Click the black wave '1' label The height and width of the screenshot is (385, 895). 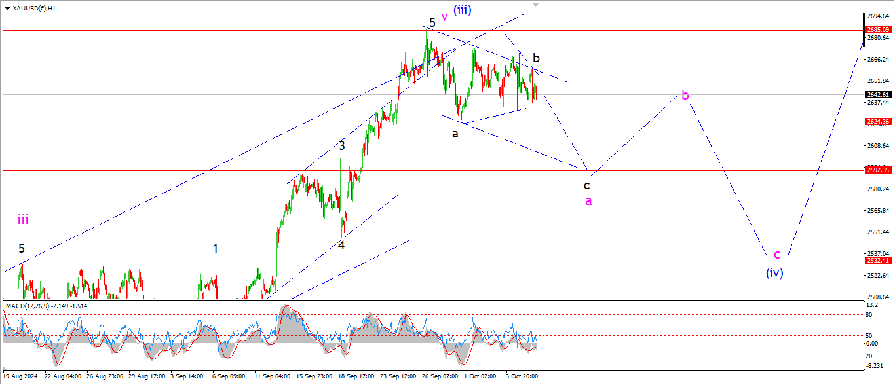pyautogui.click(x=216, y=248)
